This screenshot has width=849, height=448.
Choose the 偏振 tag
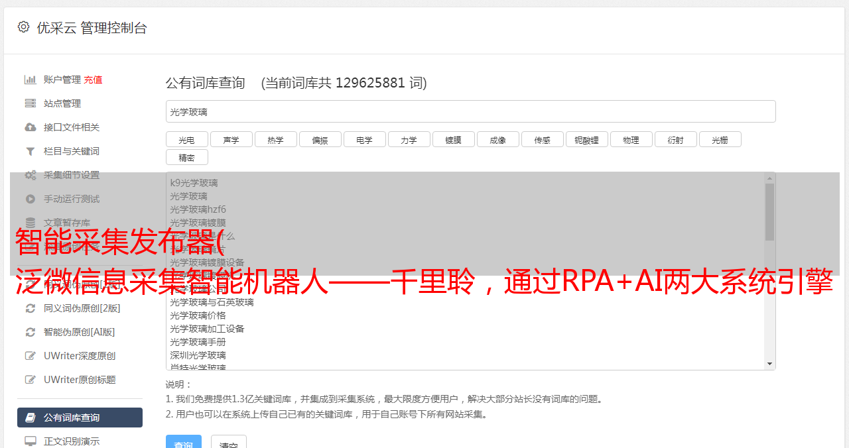[x=320, y=139]
